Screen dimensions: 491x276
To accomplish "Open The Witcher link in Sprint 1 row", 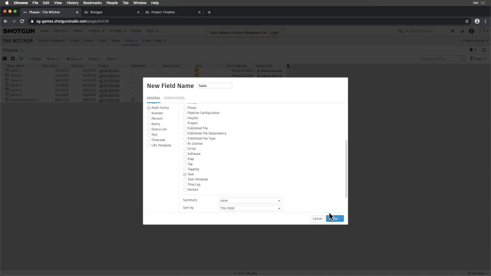I will pos(111,71).
